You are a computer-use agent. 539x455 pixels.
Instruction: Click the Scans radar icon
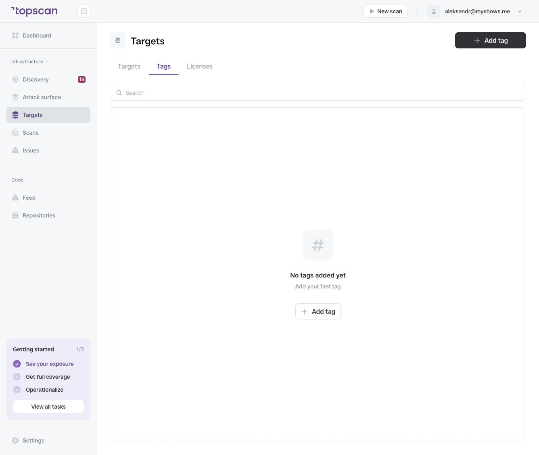point(15,133)
